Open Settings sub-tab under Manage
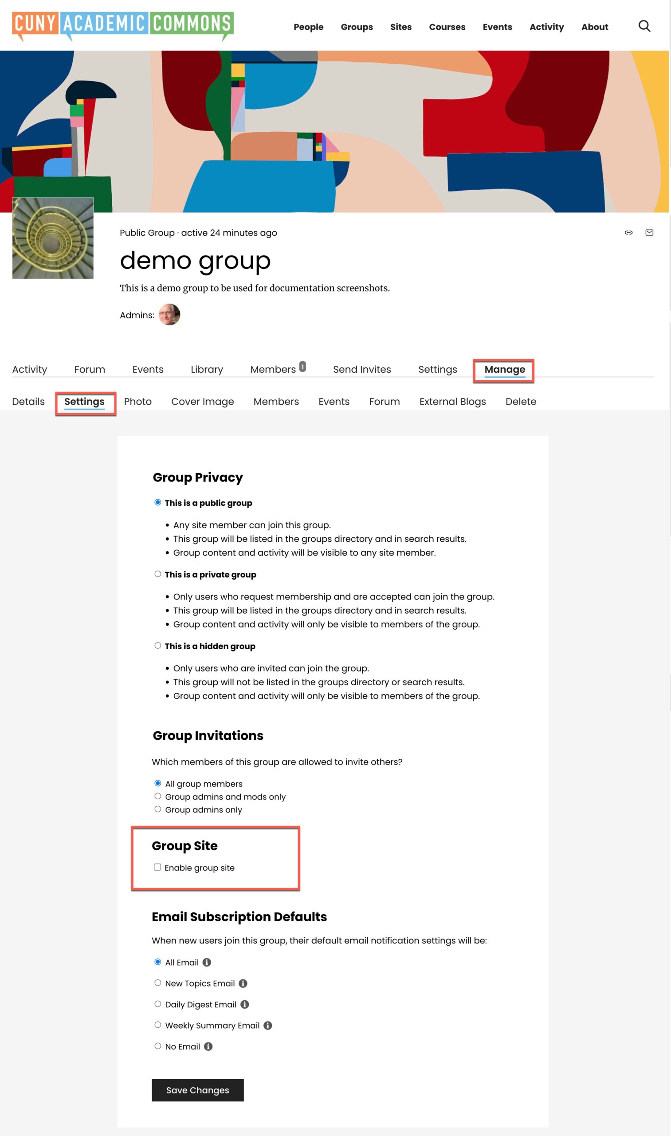 [x=84, y=401]
